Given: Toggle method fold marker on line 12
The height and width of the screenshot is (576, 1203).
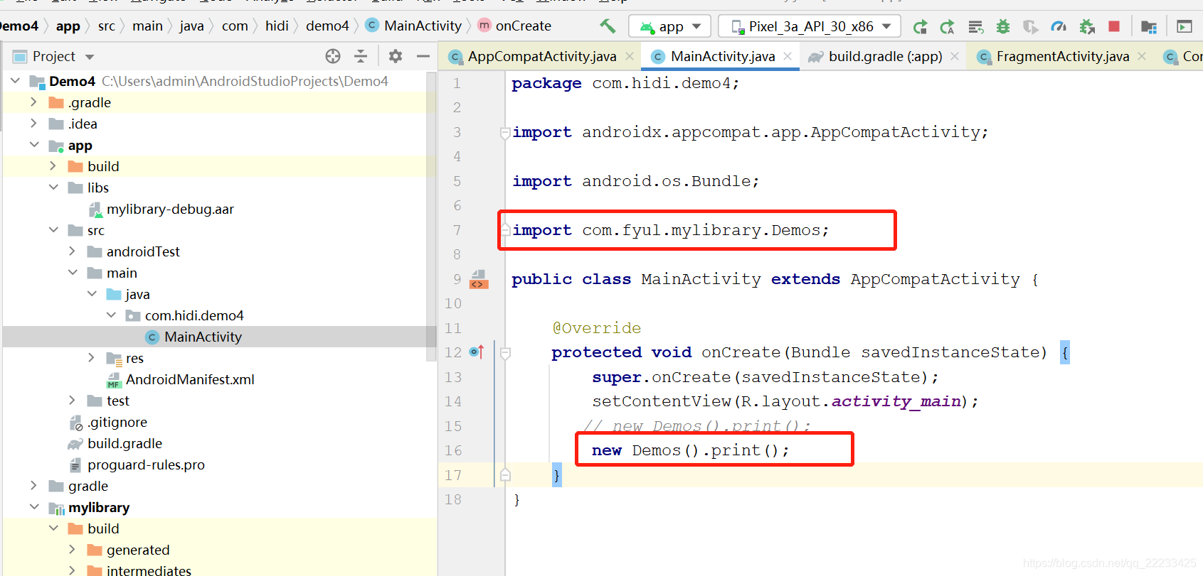Looking at the screenshot, I should [505, 353].
